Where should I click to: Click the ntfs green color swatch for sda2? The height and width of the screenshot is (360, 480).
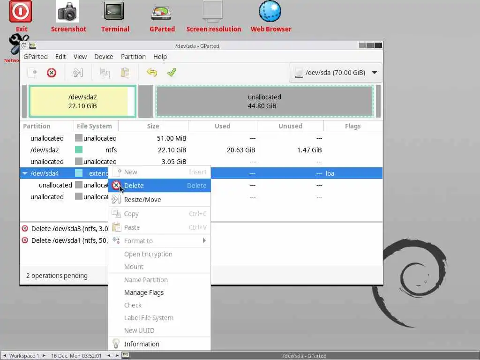click(79, 150)
